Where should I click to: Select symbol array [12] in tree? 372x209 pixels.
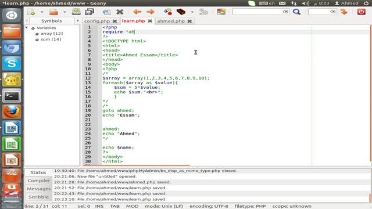pos(52,34)
